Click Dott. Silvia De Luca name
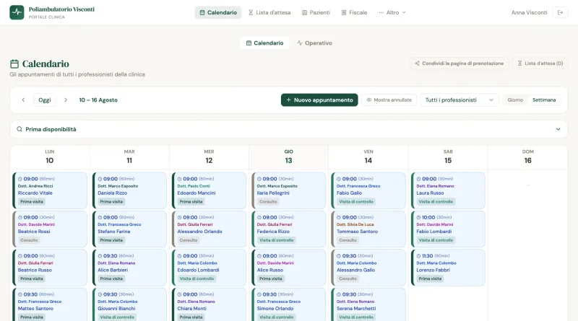 point(355,224)
